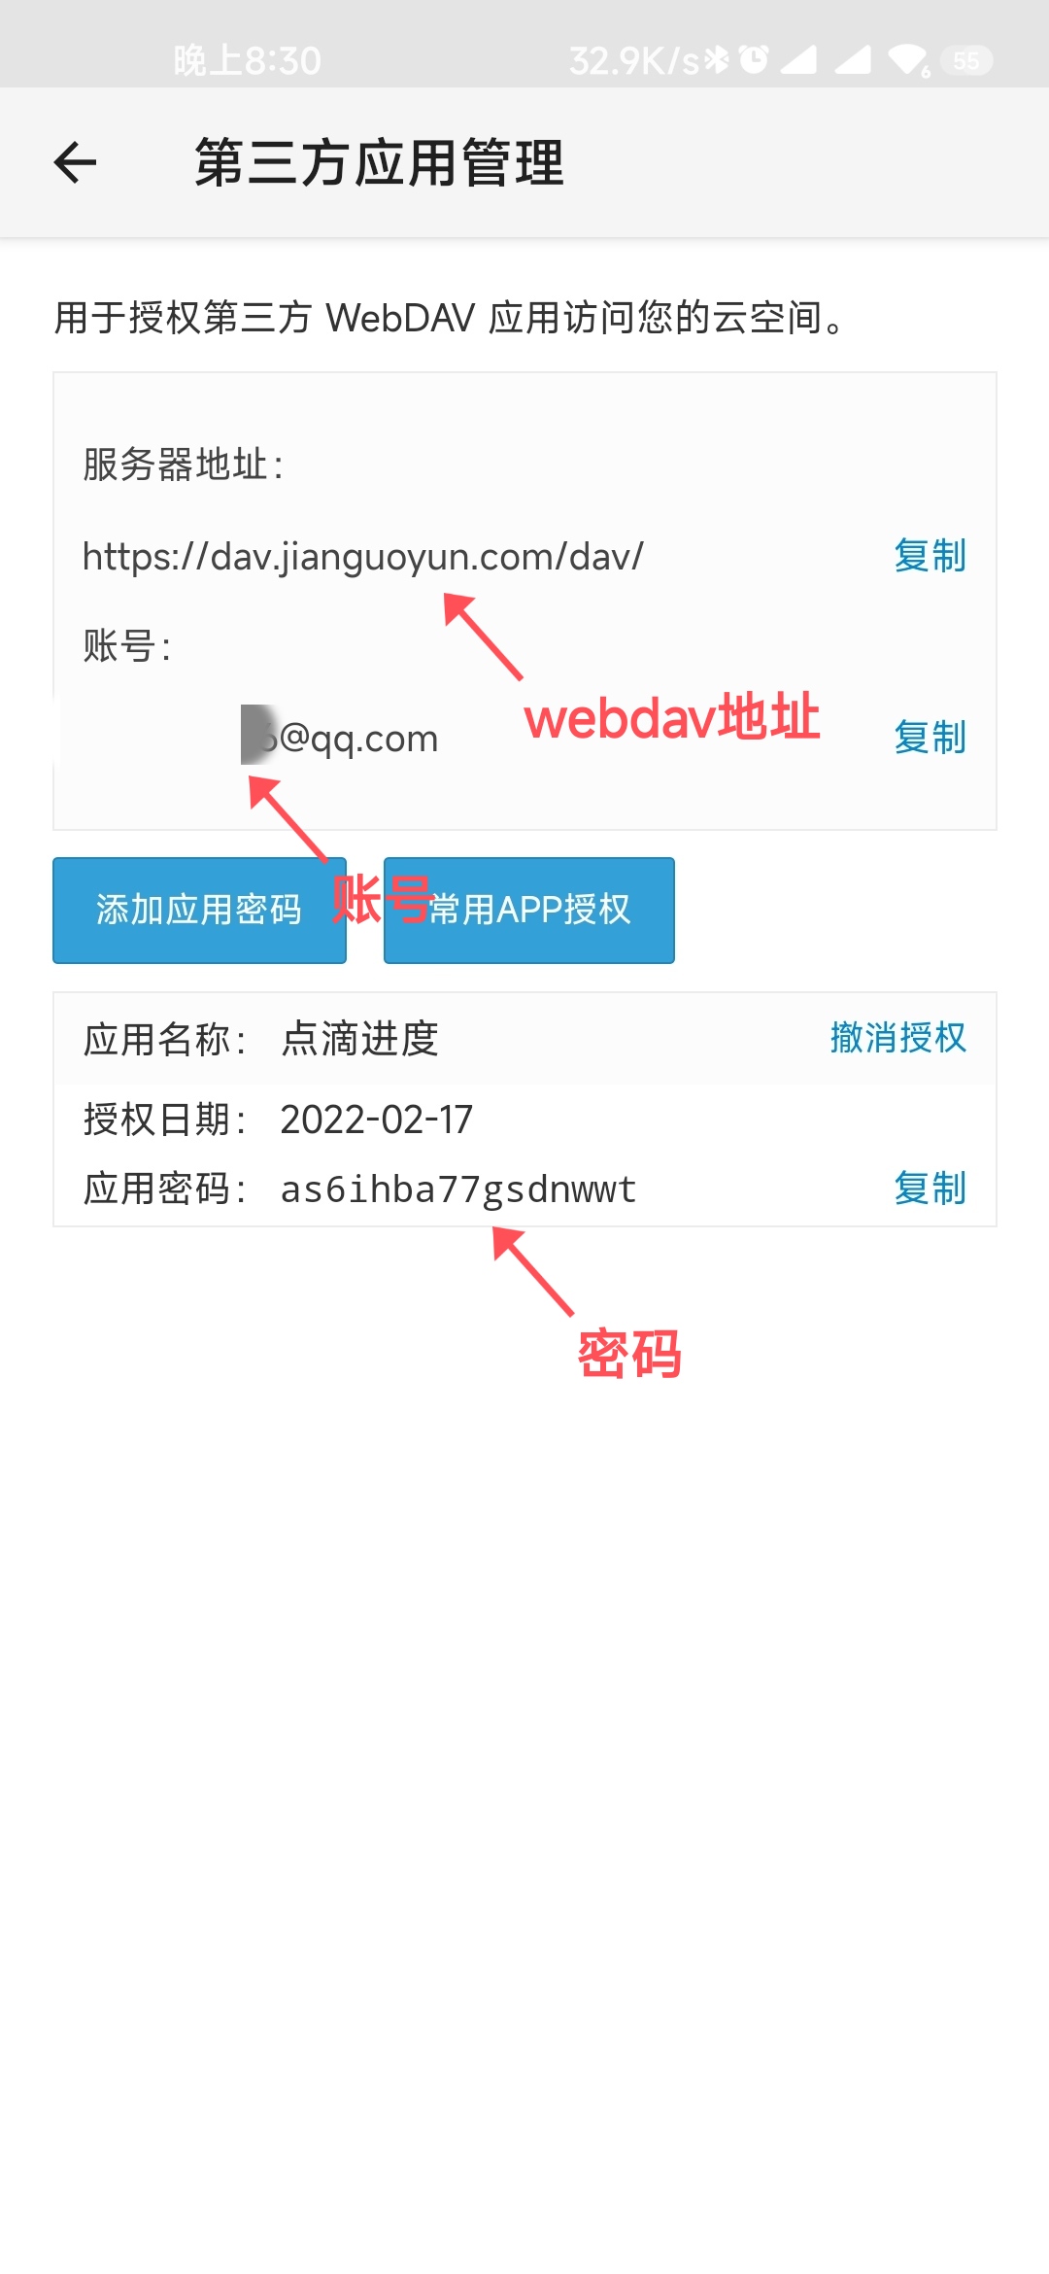The image size is (1049, 2274).
Task: Select the app password text as6ihba77gsdnwwt
Action: 458,1189
